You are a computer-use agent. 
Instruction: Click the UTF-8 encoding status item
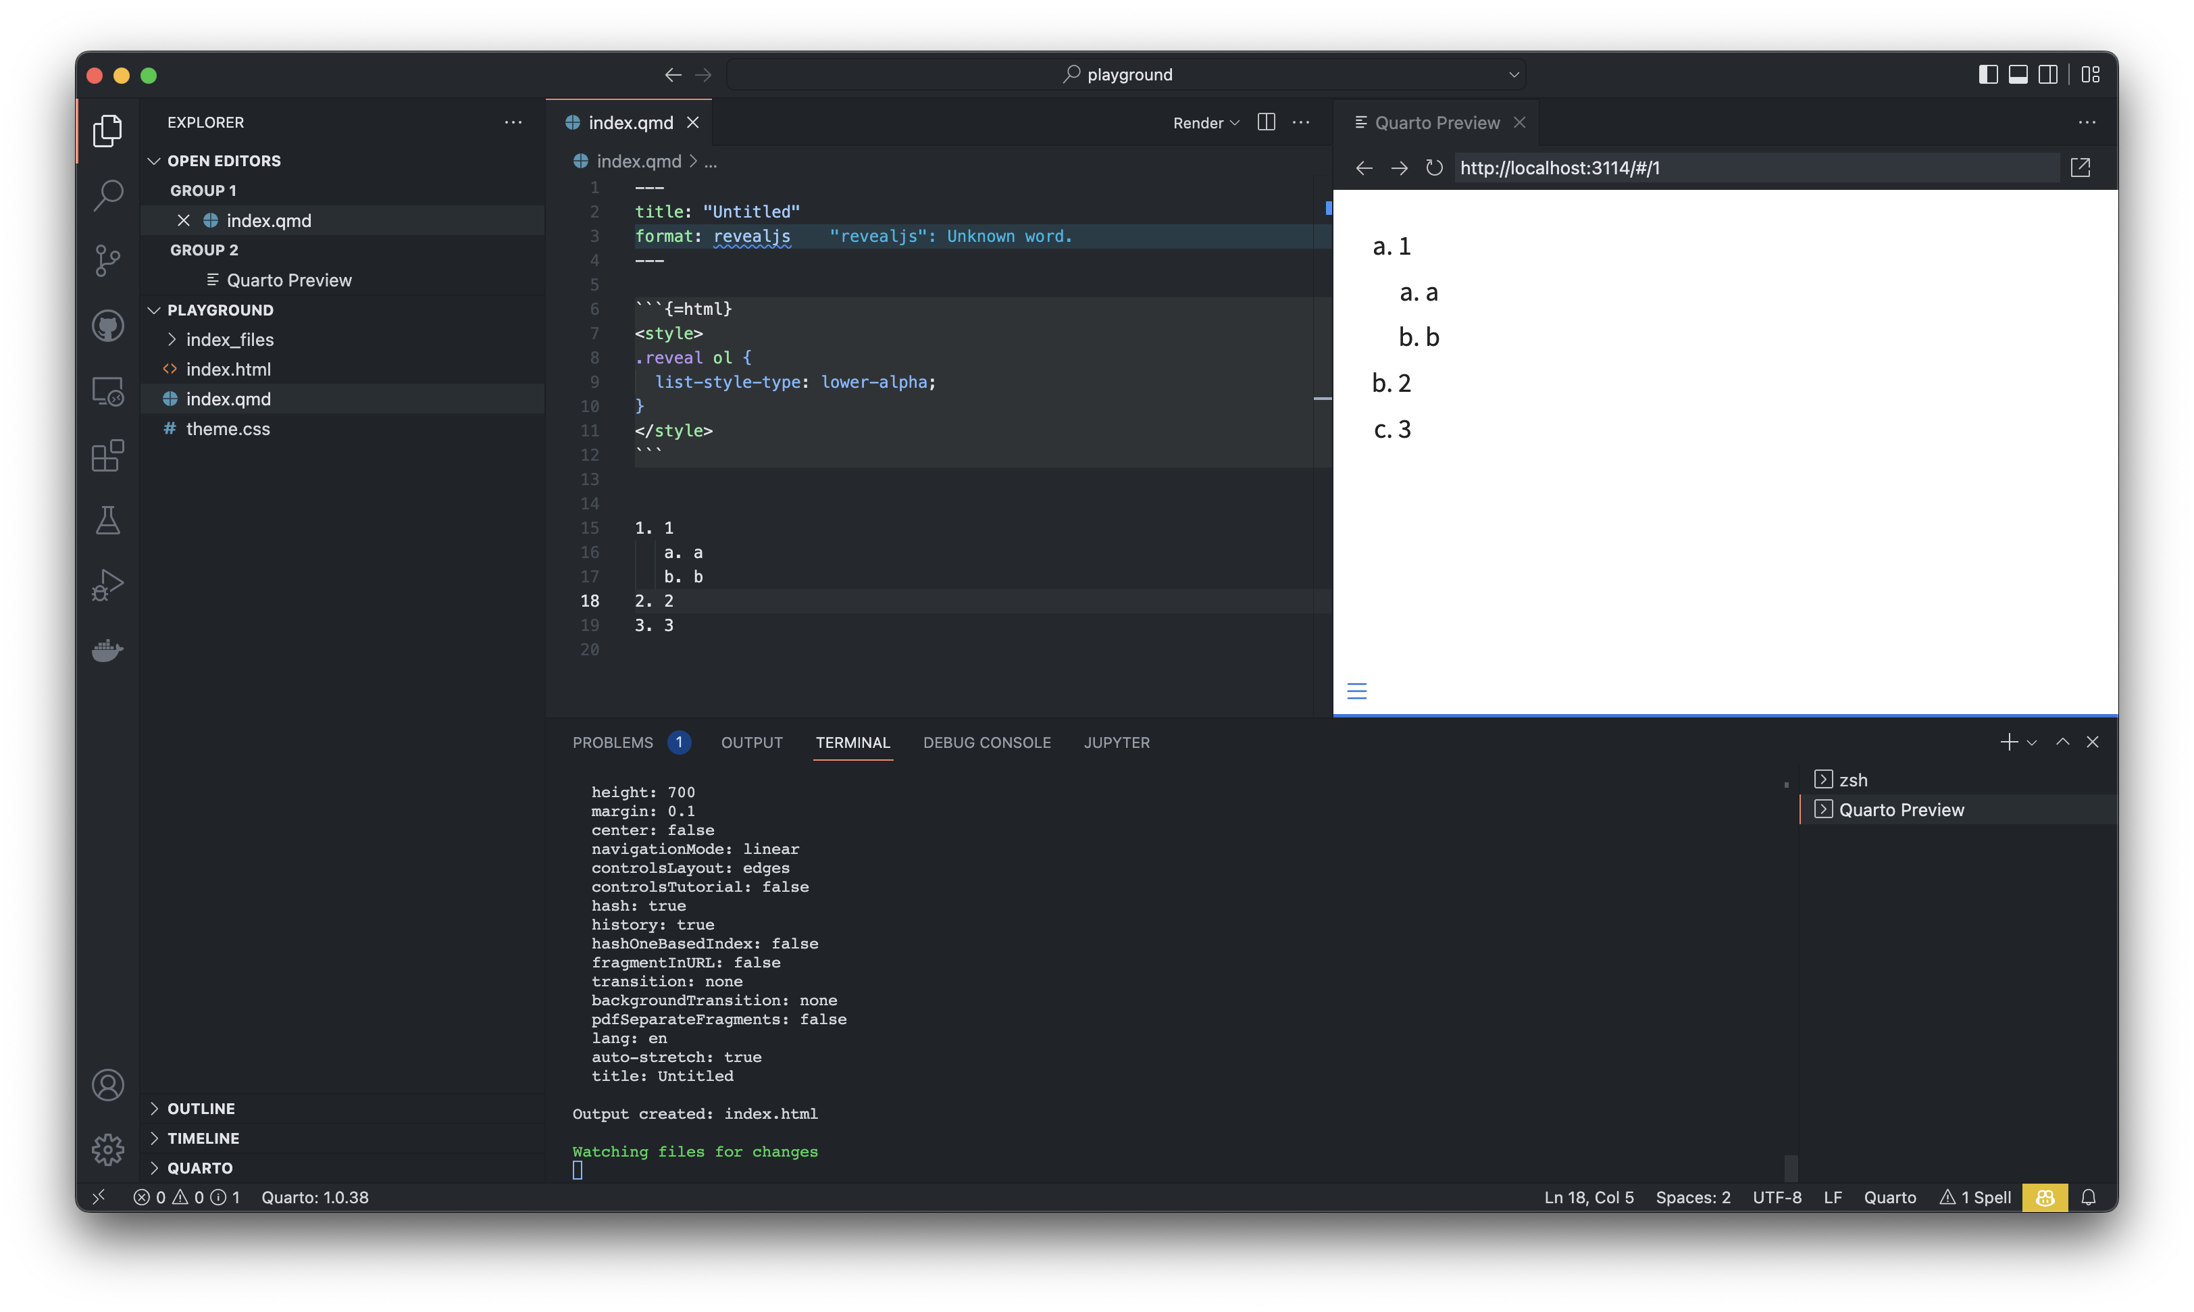pos(1776,1197)
